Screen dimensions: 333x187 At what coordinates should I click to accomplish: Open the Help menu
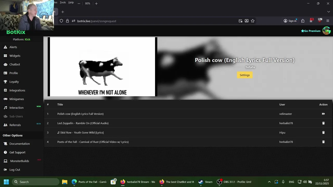pos(71,2)
